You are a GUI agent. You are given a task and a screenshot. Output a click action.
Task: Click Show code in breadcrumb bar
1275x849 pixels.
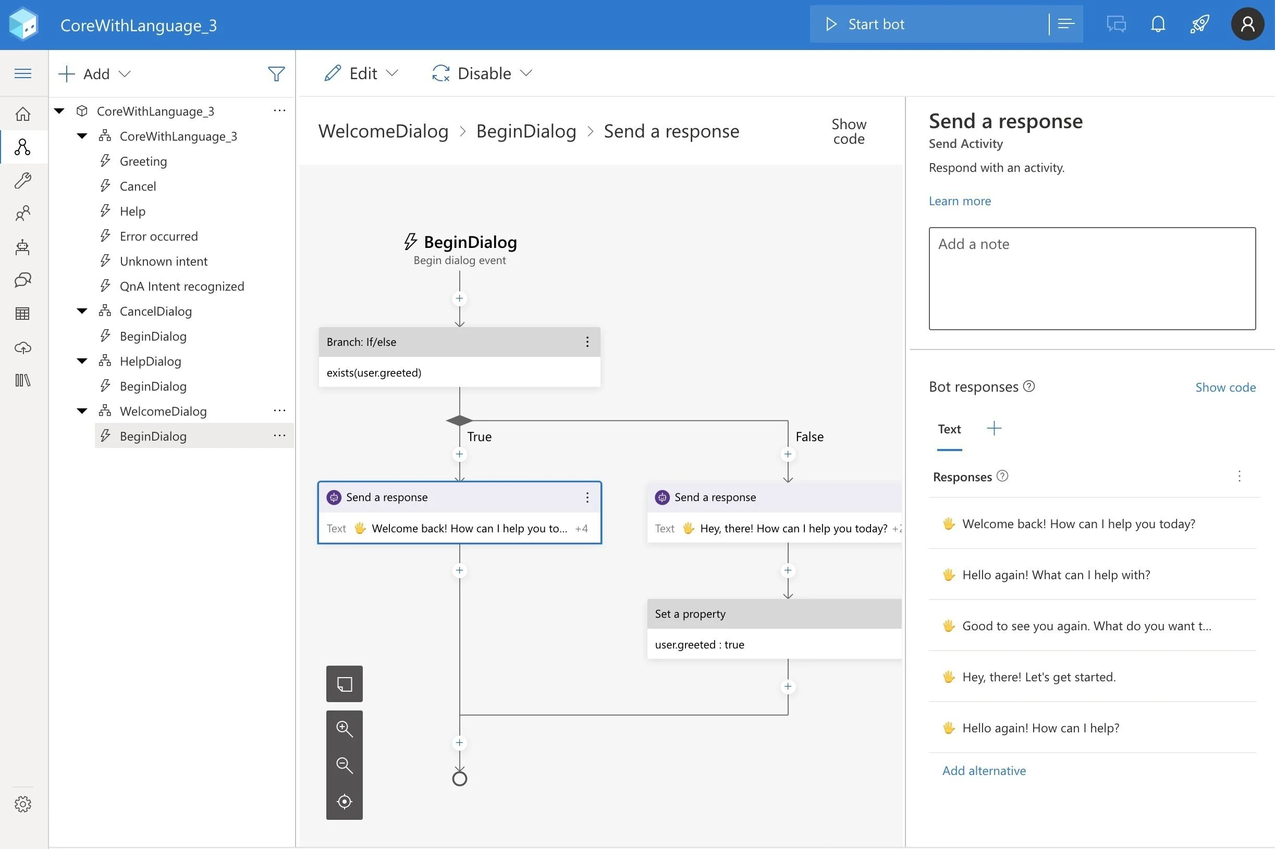[x=849, y=132]
